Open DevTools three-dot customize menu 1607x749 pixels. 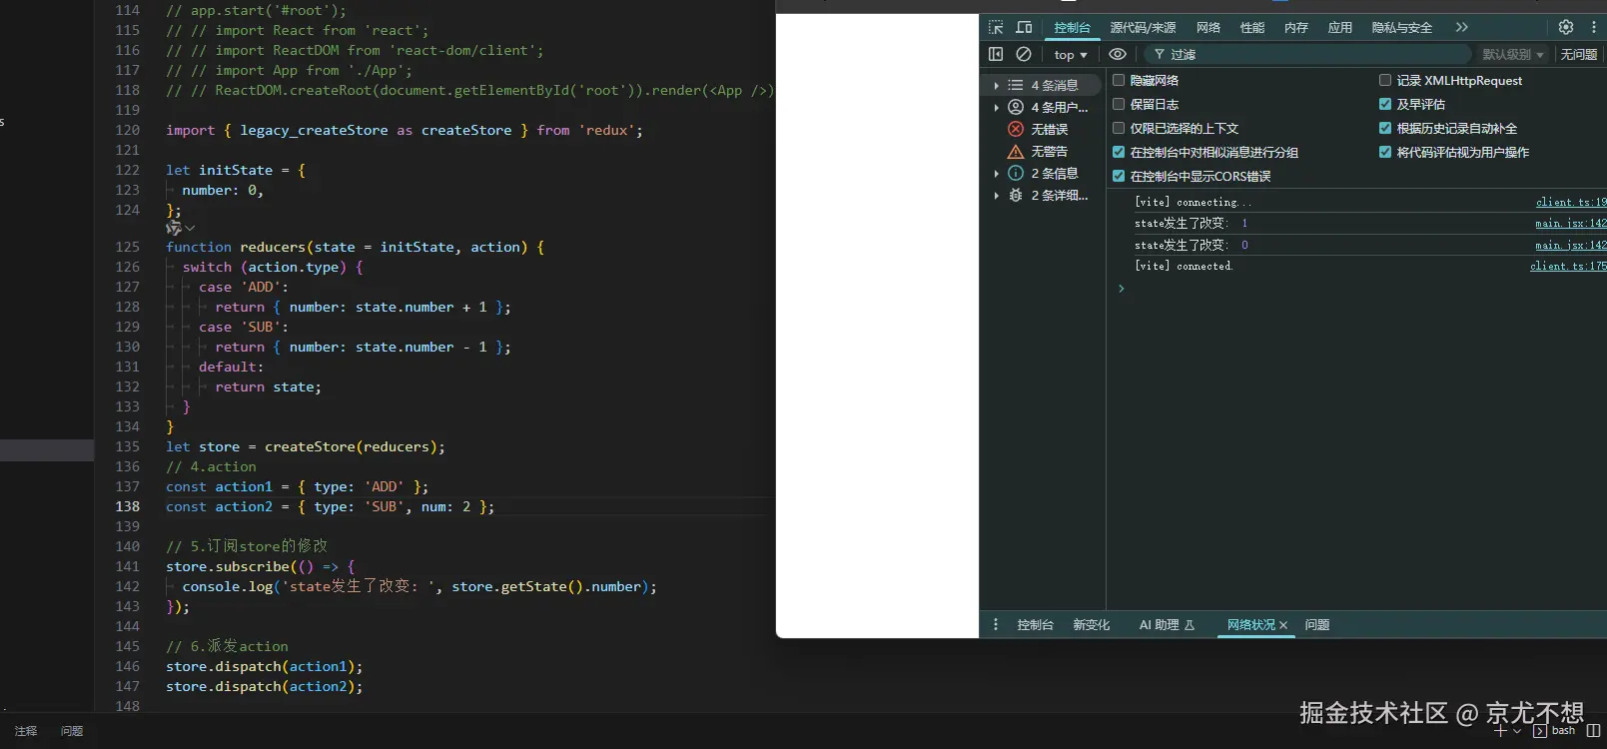[x=1594, y=27]
